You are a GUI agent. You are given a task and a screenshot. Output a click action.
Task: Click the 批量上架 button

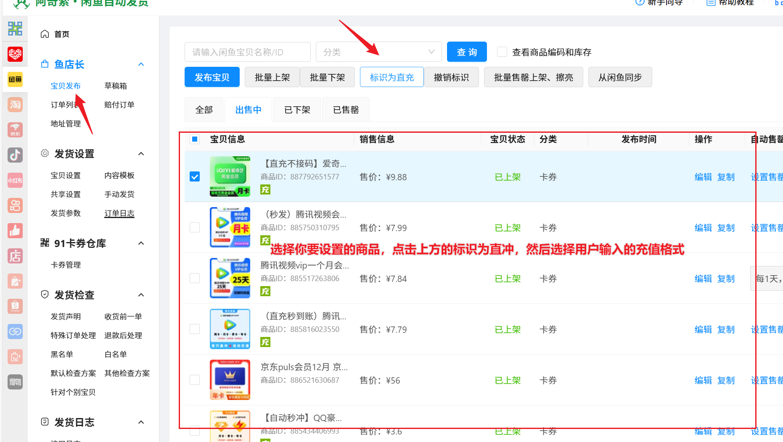pyautogui.click(x=272, y=77)
